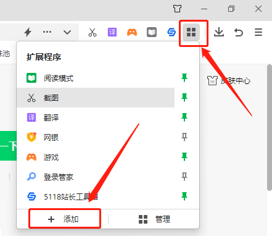Open the downloads arrow icon
This screenshot has height=236, width=272.
tap(219, 32)
